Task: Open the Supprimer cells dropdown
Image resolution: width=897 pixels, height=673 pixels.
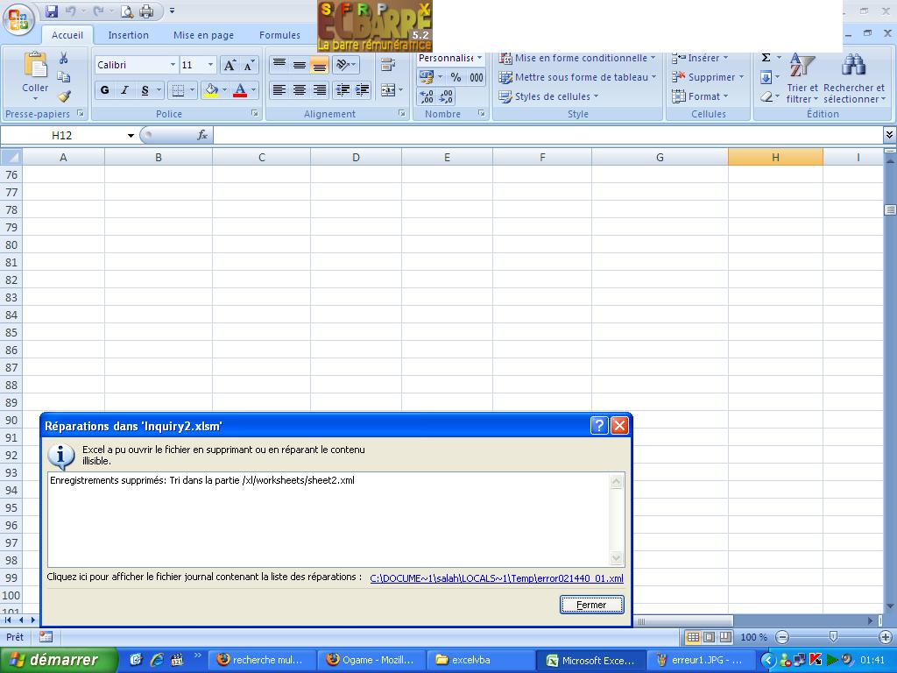Action: click(x=708, y=77)
